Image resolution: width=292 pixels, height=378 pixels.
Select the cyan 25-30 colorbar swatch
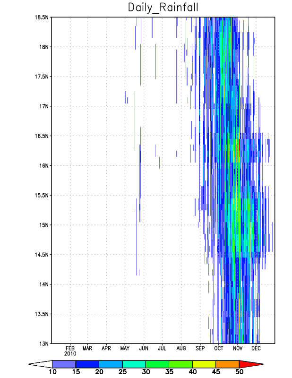tap(134, 364)
